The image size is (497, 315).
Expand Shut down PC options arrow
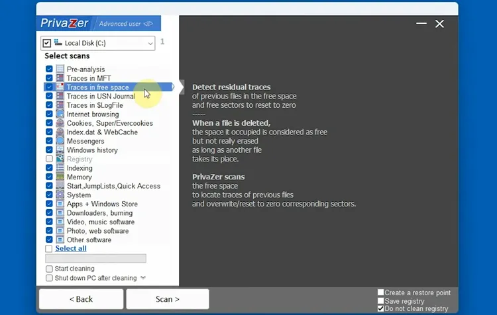[143, 278]
